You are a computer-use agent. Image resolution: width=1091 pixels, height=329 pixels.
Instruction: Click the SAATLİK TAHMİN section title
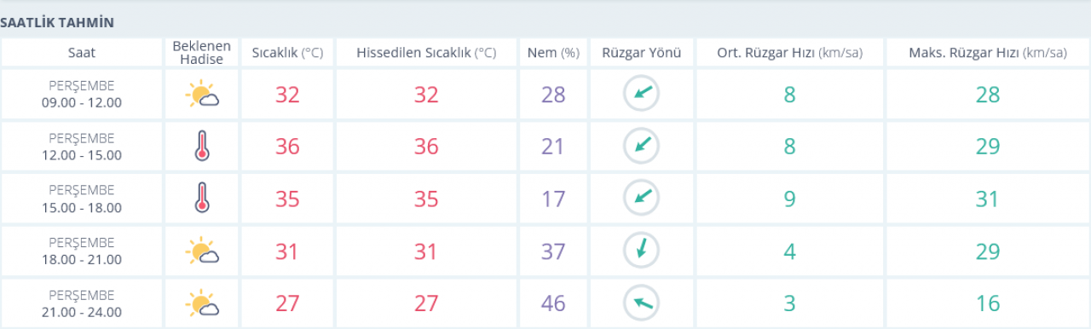[x=57, y=23]
